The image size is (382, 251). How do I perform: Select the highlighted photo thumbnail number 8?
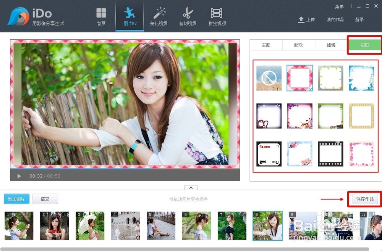click(267, 226)
